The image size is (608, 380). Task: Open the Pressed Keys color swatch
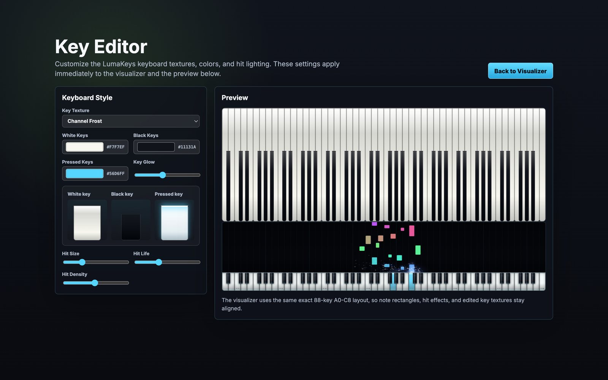coord(84,173)
